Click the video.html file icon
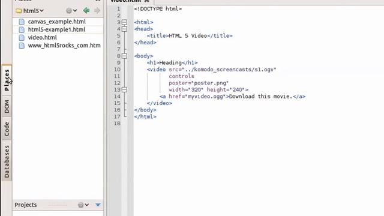The height and width of the screenshot is (216, 384). point(22,37)
